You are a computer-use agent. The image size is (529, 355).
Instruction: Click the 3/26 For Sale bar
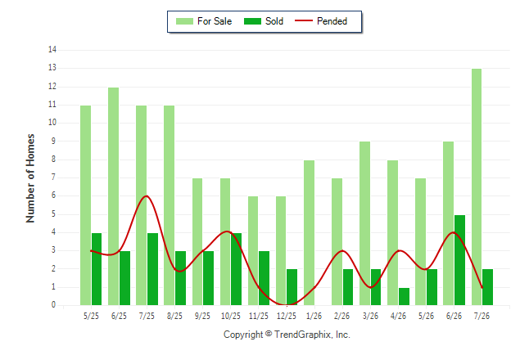pyautogui.click(x=364, y=223)
